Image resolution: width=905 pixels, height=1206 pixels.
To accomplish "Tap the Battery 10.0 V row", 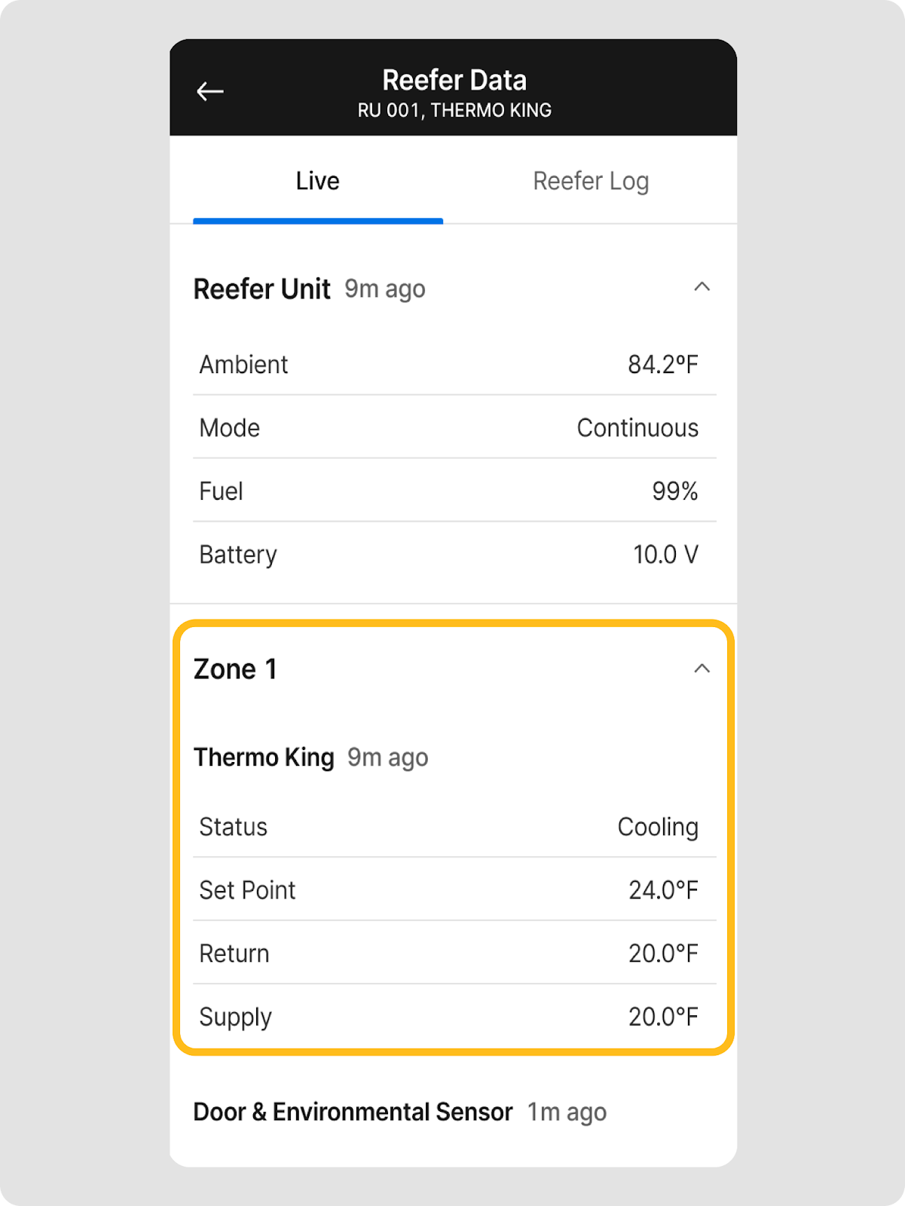I will point(454,555).
